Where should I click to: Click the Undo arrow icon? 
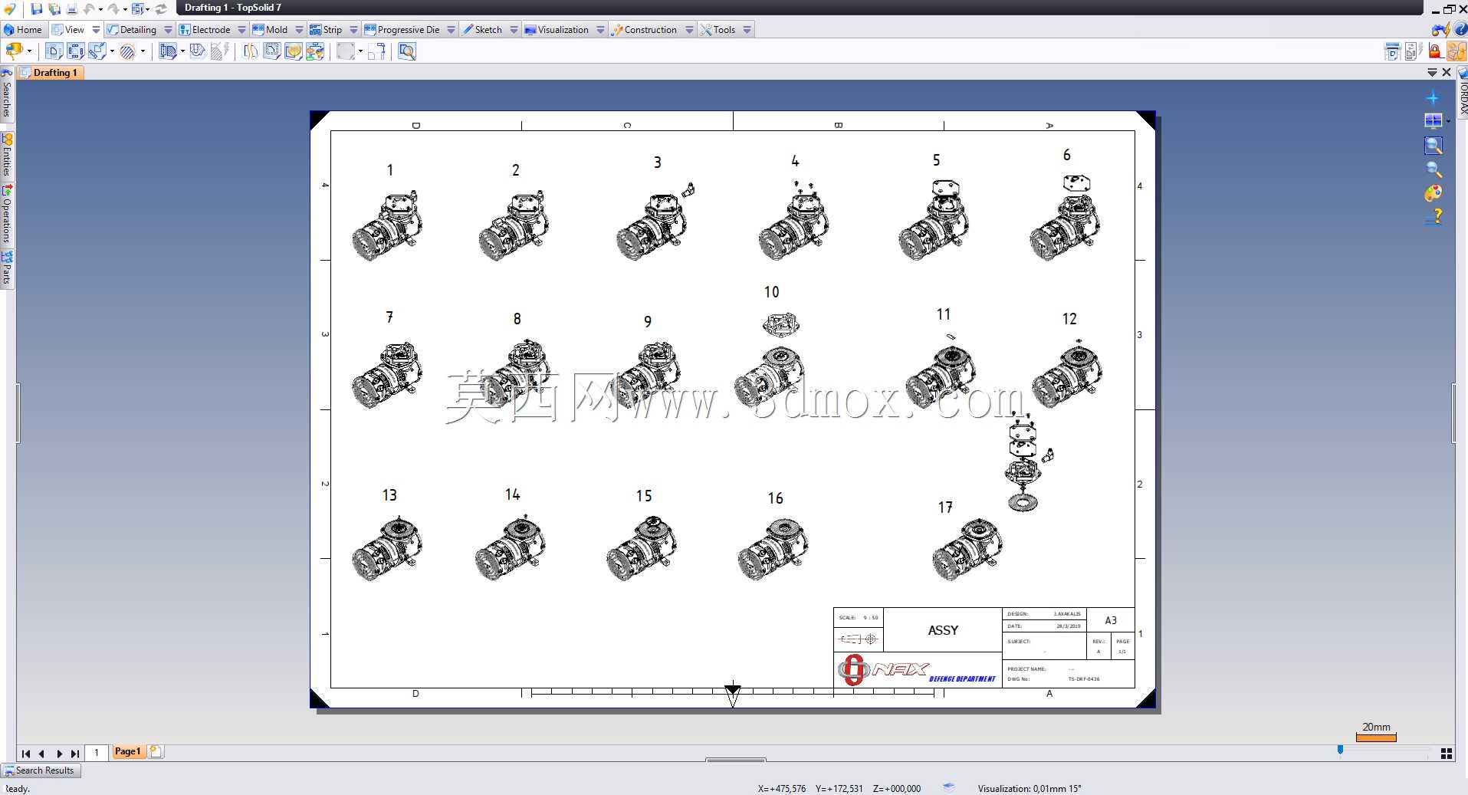(x=89, y=8)
